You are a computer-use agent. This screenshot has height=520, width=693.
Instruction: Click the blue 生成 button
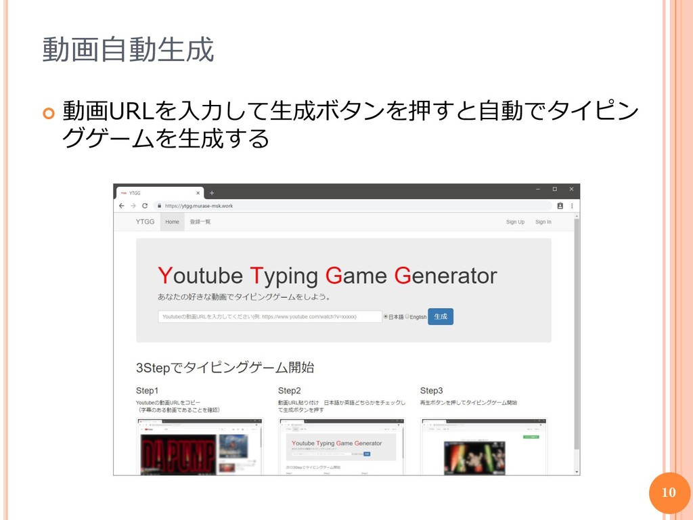point(441,317)
